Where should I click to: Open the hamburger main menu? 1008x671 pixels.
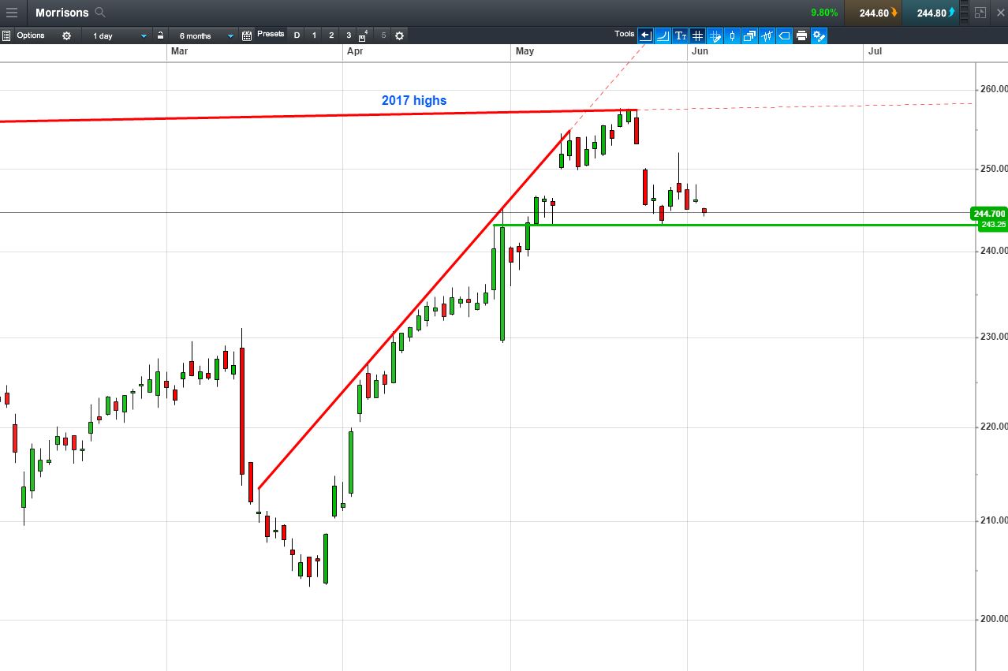point(12,13)
